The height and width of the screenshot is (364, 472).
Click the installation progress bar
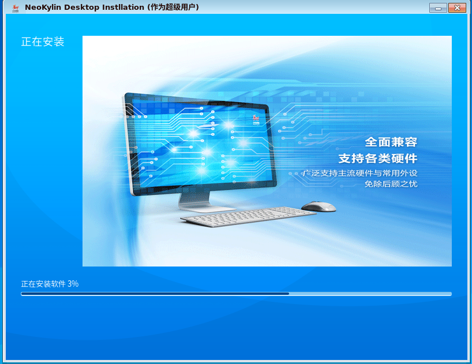(x=237, y=294)
